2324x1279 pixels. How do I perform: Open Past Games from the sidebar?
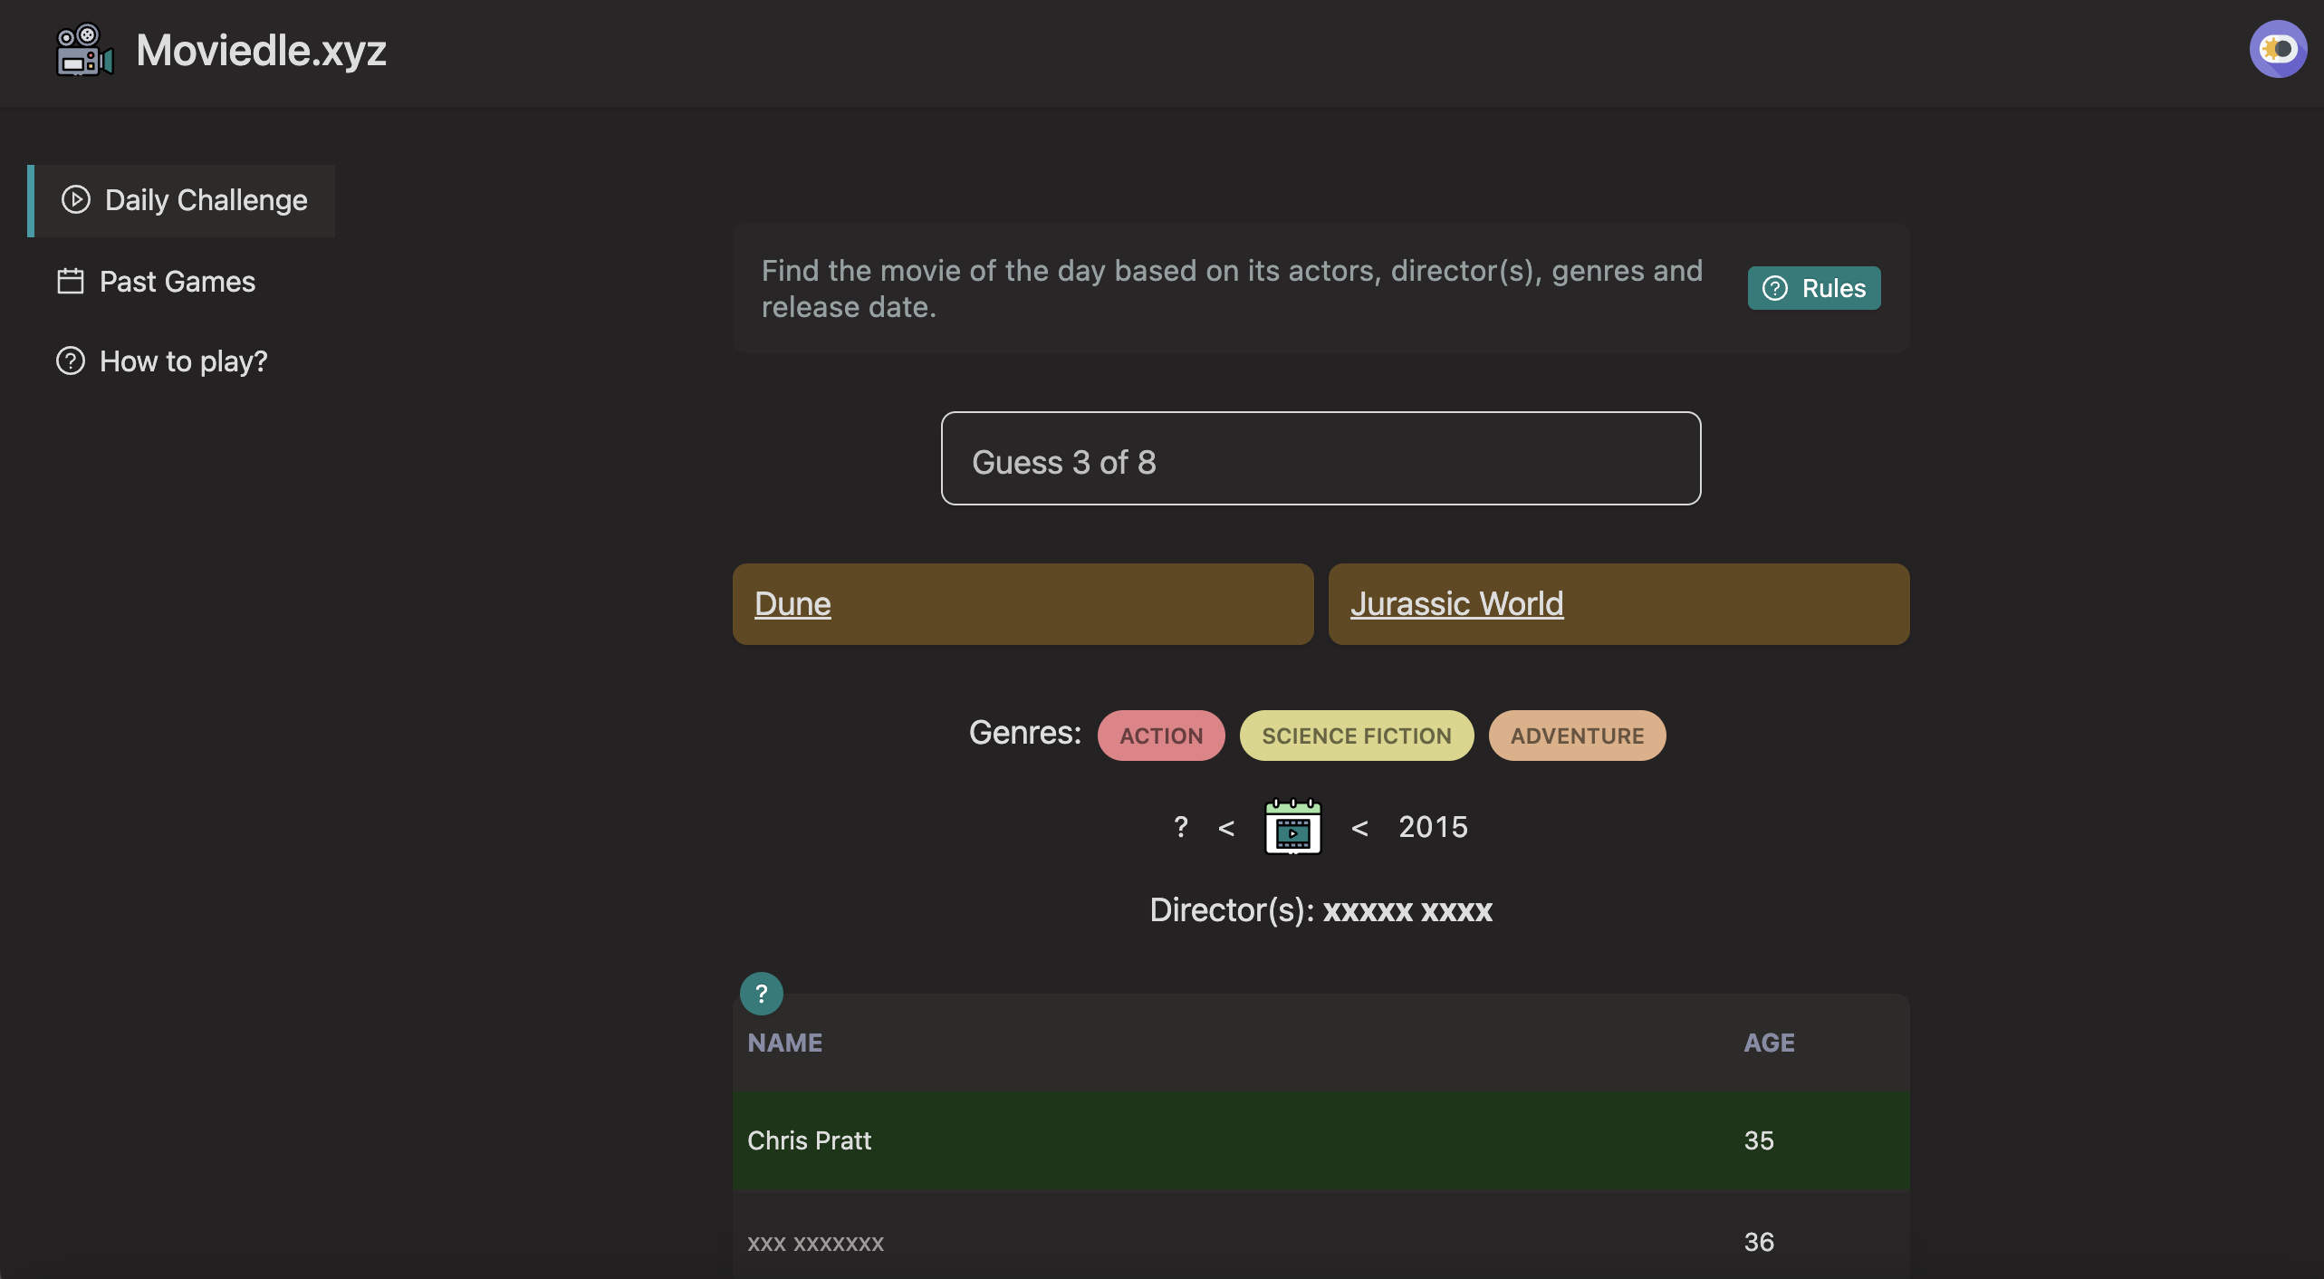[157, 282]
